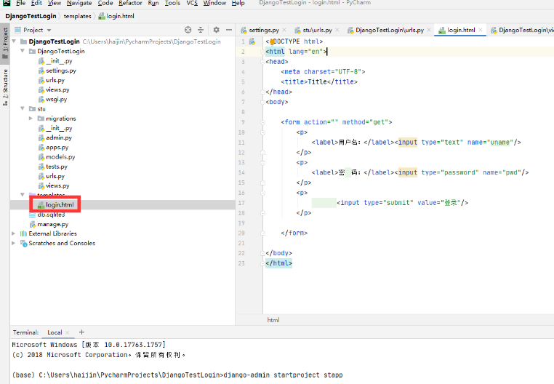This screenshot has height=384, width=554.
Task: Select wsgi.py in project tree
Action: click(56, 100)
